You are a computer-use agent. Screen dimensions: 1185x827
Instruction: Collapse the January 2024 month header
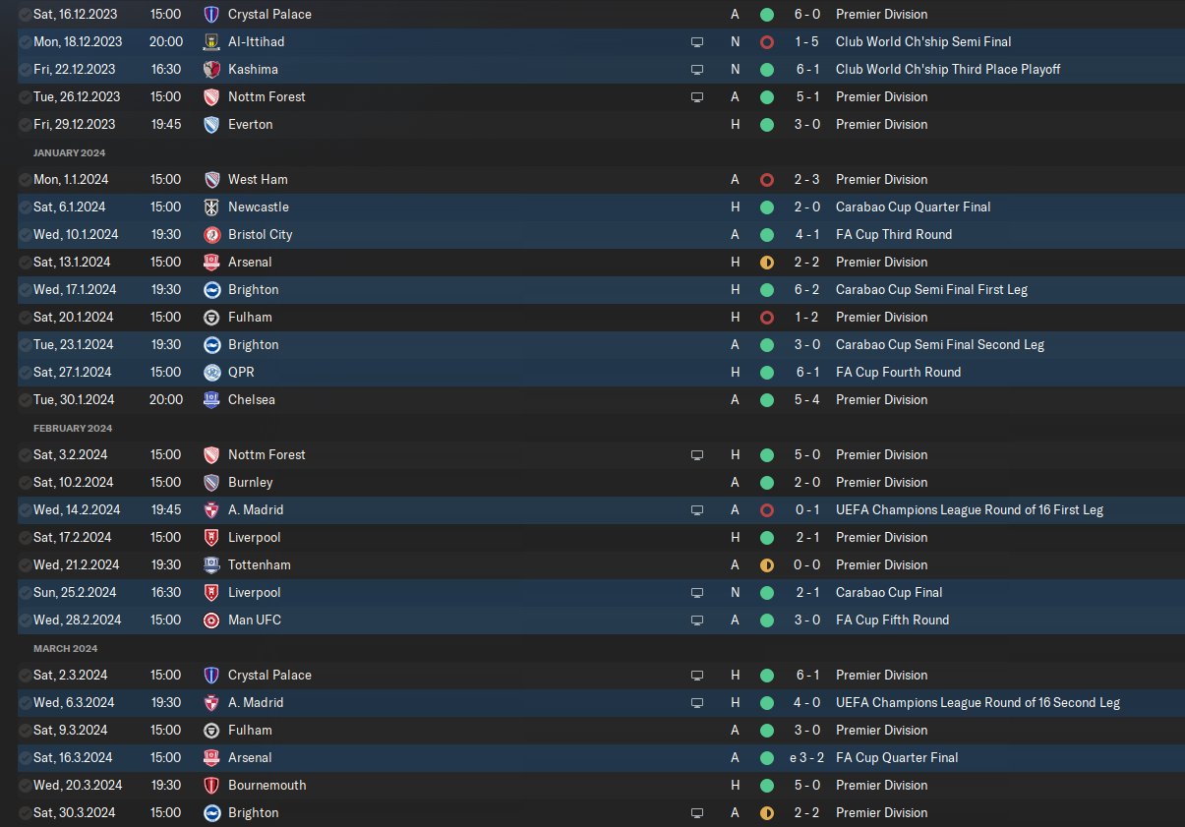69,152
